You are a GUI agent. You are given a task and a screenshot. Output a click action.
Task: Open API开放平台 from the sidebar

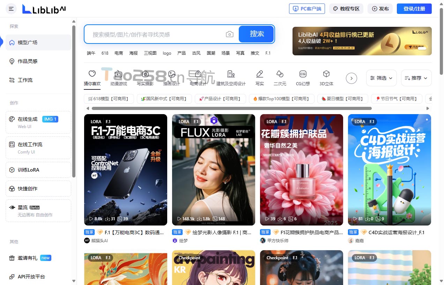tap(38, 277)
